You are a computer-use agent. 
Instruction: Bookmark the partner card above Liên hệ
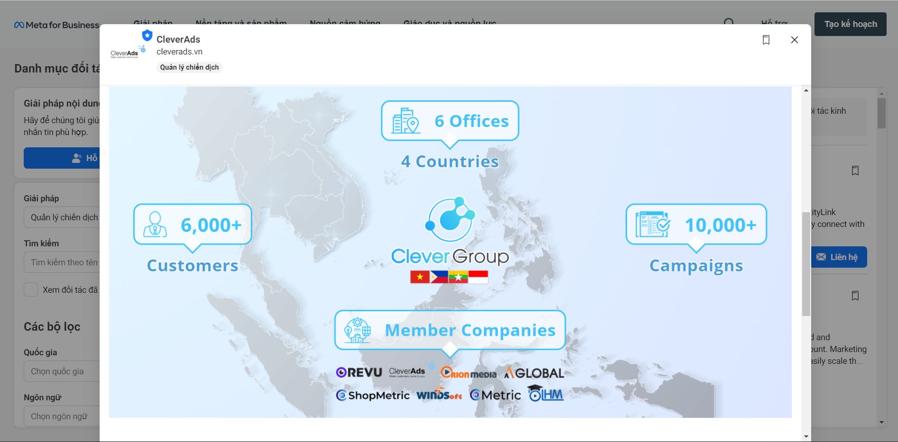(x=855, y=171)
